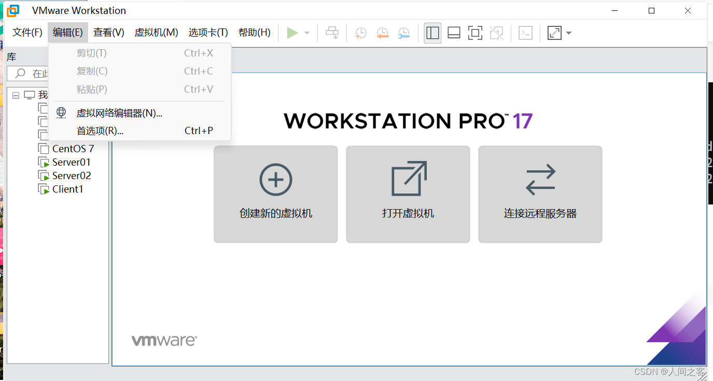
Task: Close the VMware Workstation window
Action: (688, 10)
